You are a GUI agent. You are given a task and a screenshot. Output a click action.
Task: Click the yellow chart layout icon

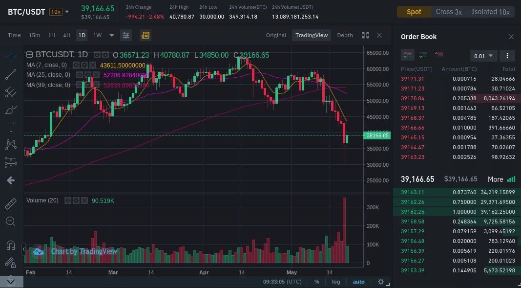(x=145, y=35)
